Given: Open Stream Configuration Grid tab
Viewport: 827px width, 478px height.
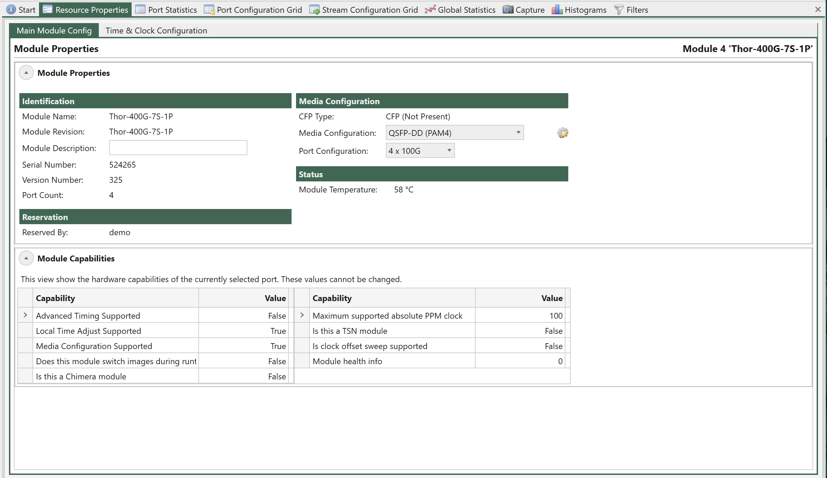Looking at the screenshot, I should coord(364,10).
